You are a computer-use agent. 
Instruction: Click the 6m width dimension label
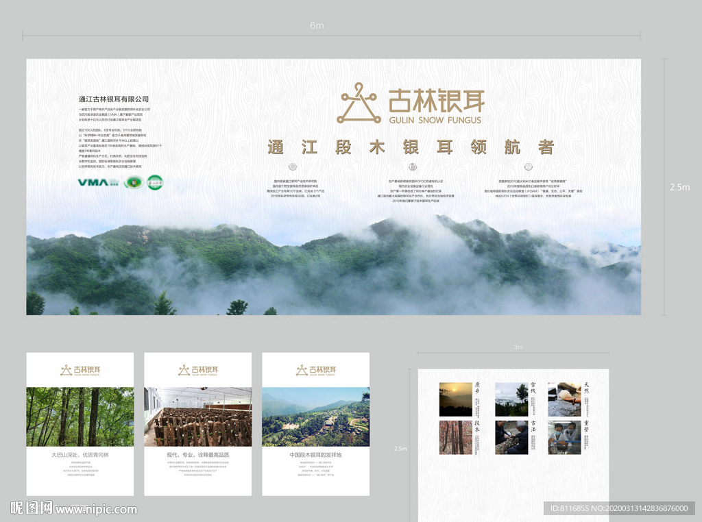pos(317,25)
